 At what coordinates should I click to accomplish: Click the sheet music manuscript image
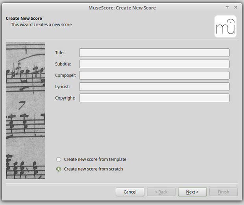[x=25, y=110]
